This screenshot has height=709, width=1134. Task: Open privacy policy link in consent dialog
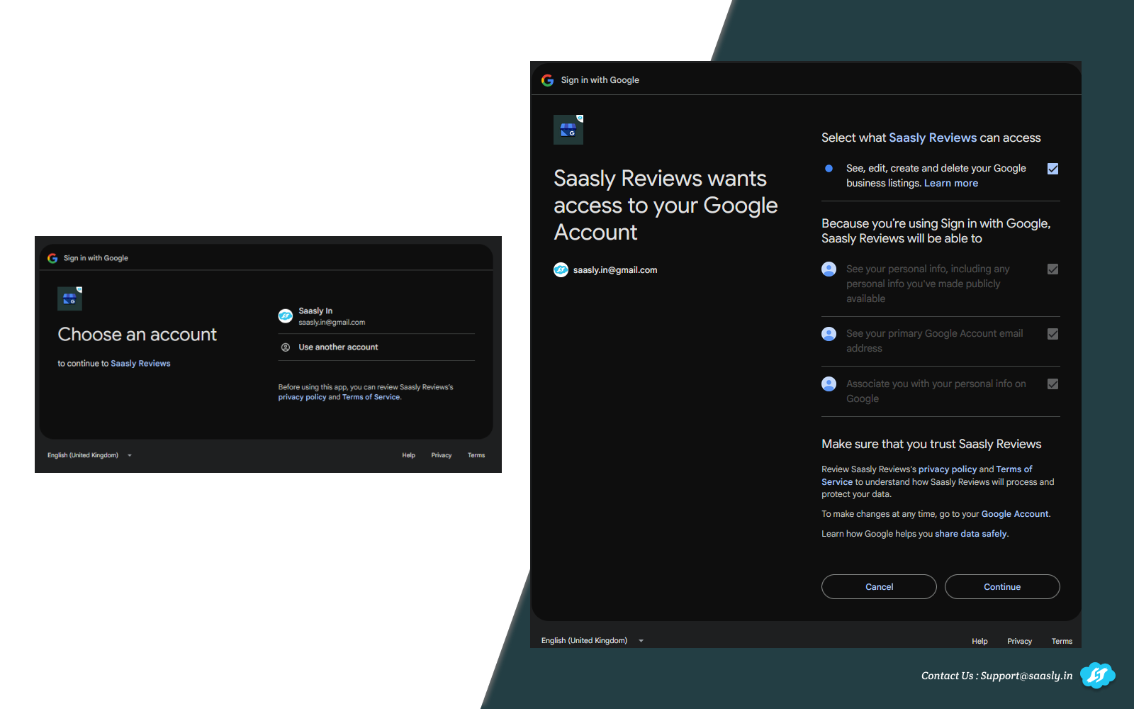(948, 469)
